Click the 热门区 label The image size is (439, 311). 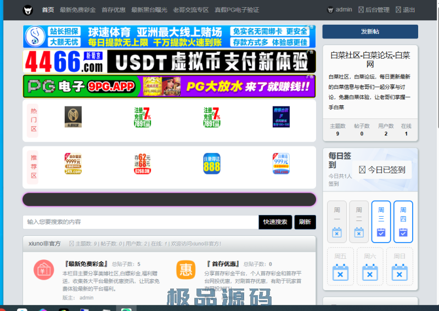[x=33, y=120]
